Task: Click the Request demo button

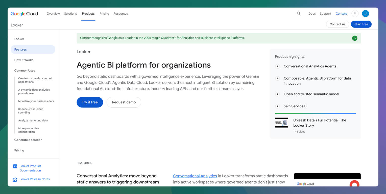Action: point(124,102)
